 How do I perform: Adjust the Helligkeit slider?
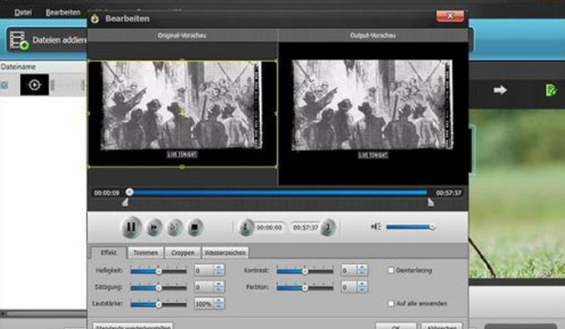(x=158, y=270)
